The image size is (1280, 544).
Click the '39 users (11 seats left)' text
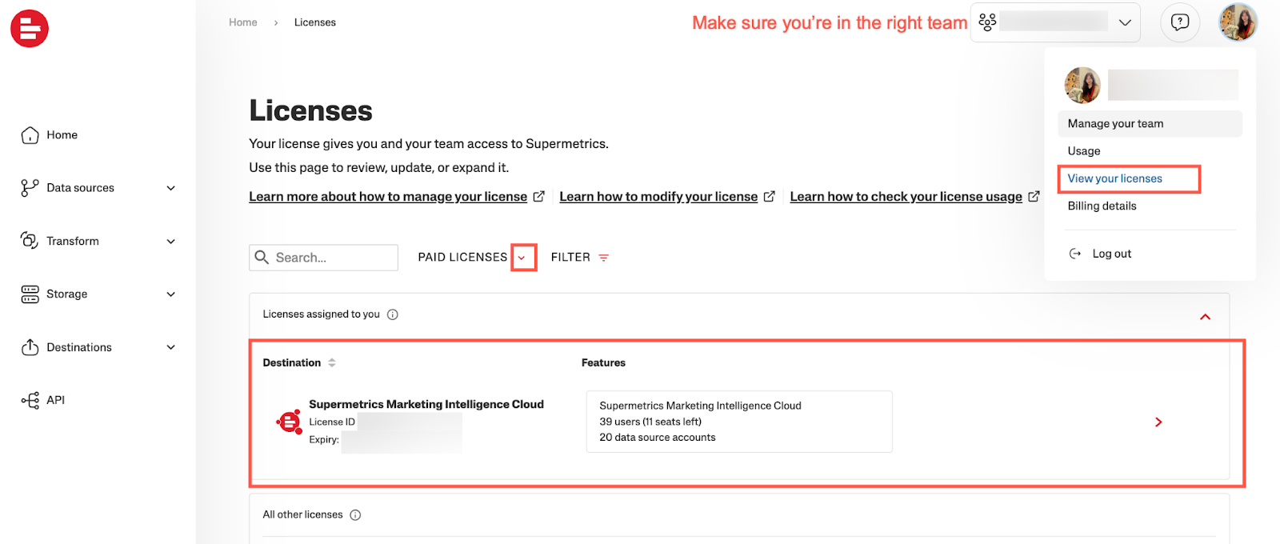click(x=650, y=422)
